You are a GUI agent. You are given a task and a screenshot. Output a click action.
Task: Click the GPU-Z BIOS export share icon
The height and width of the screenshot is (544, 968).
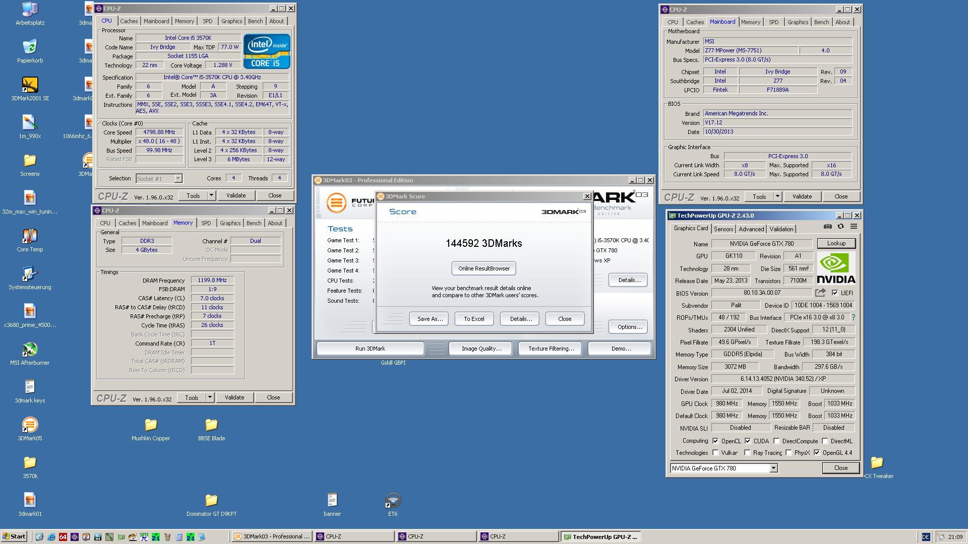(x=820, y=293)
